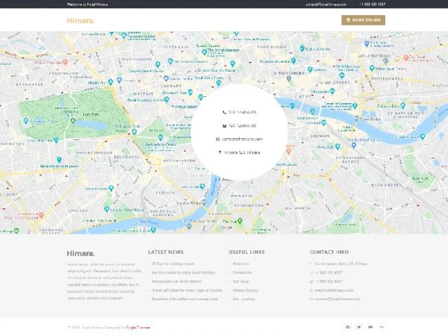The height and width of the screenshot is (336, 448).
Task: Open the About Us footer link
Action: [x=240, y=264]
